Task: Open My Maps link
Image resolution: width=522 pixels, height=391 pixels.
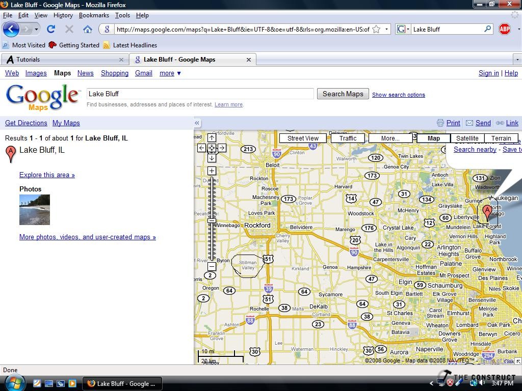Action: [x=66, y=123]
